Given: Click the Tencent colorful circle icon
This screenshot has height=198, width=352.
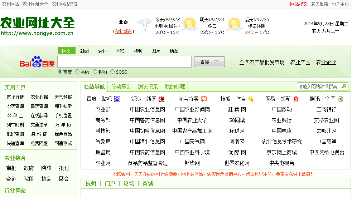Looking at the screenshot, I should [x=341, y=99].
